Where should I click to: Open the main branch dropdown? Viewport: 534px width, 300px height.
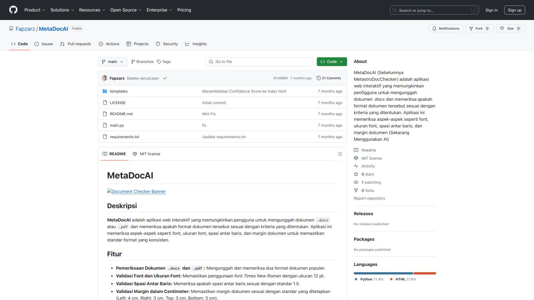[x=112, y=61]
